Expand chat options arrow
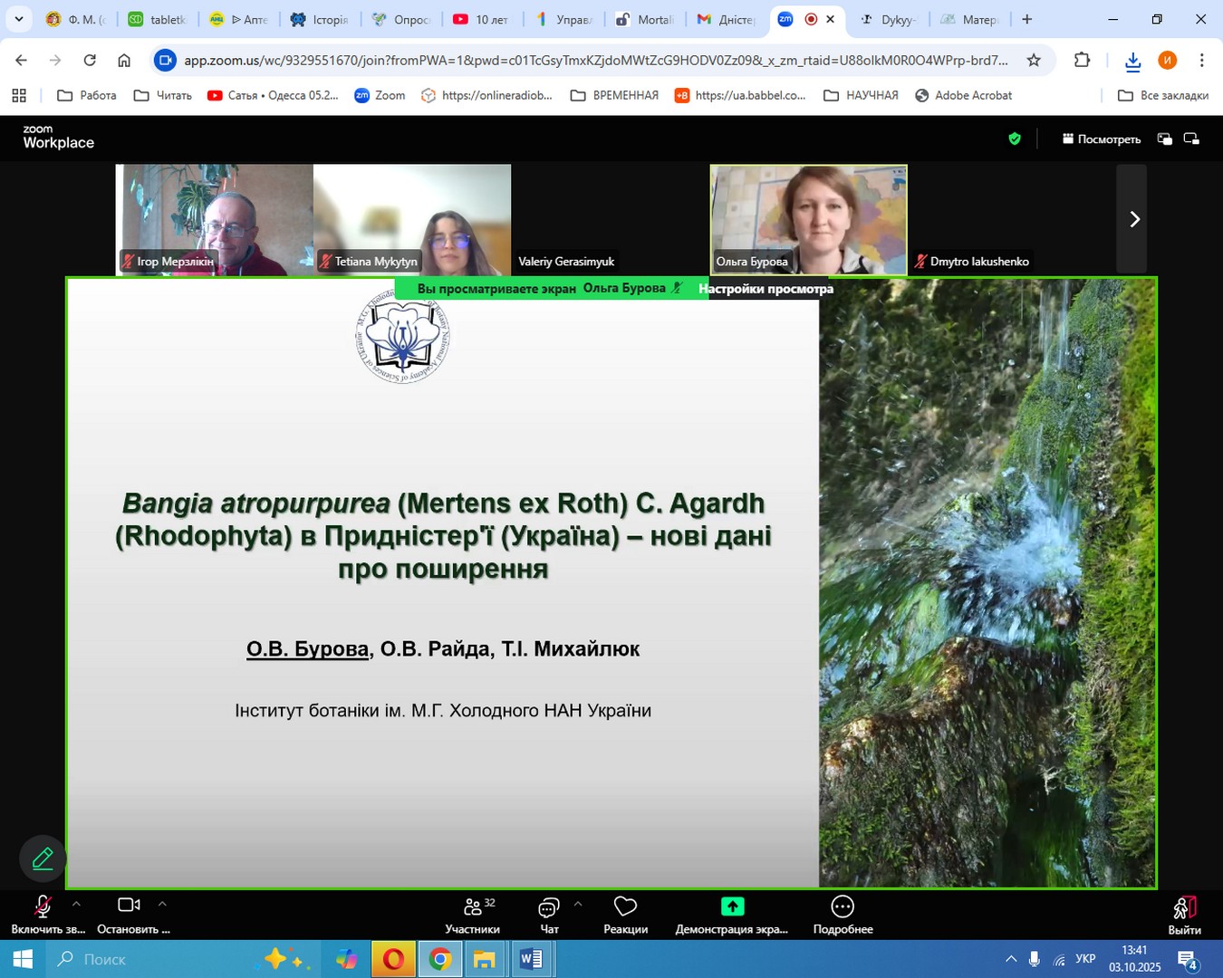This screenshot has width=1223, height=978. 578,904
